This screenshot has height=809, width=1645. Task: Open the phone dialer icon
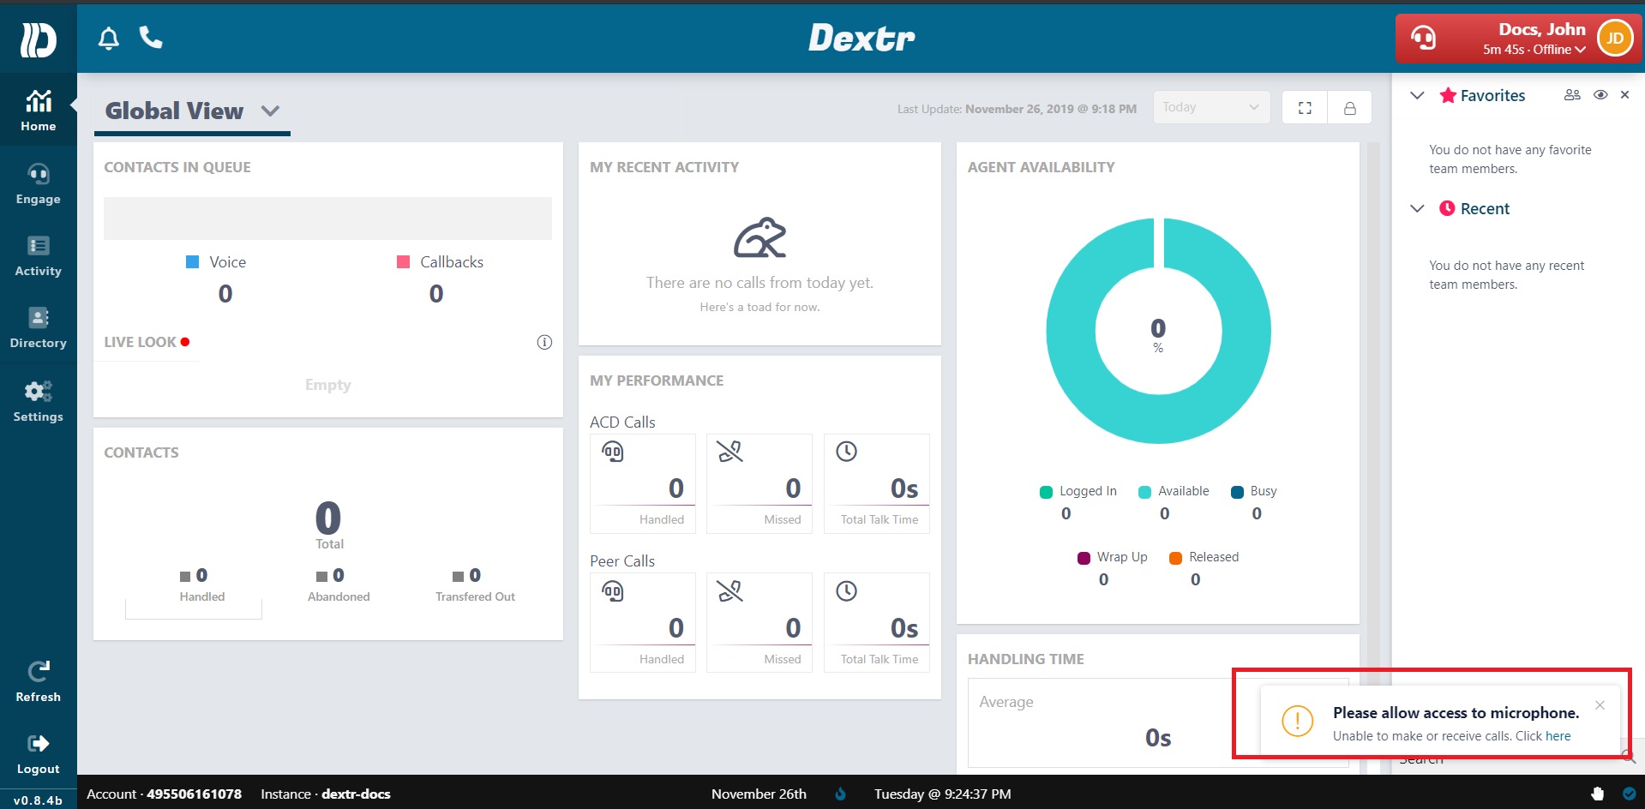pos(151,38)
